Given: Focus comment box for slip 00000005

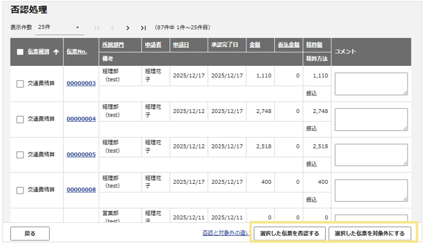Looking at the screenshot, I should (x=371, y=155).
